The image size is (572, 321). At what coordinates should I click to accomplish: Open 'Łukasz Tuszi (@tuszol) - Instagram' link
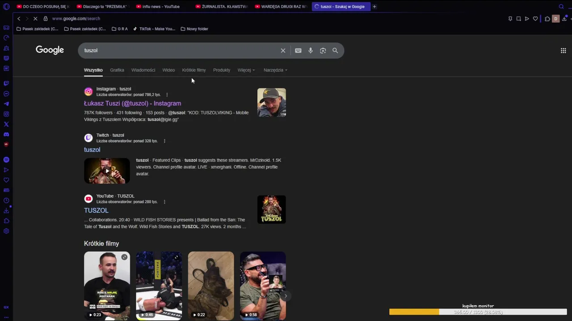pyautogui.click(x=132, y=103)
